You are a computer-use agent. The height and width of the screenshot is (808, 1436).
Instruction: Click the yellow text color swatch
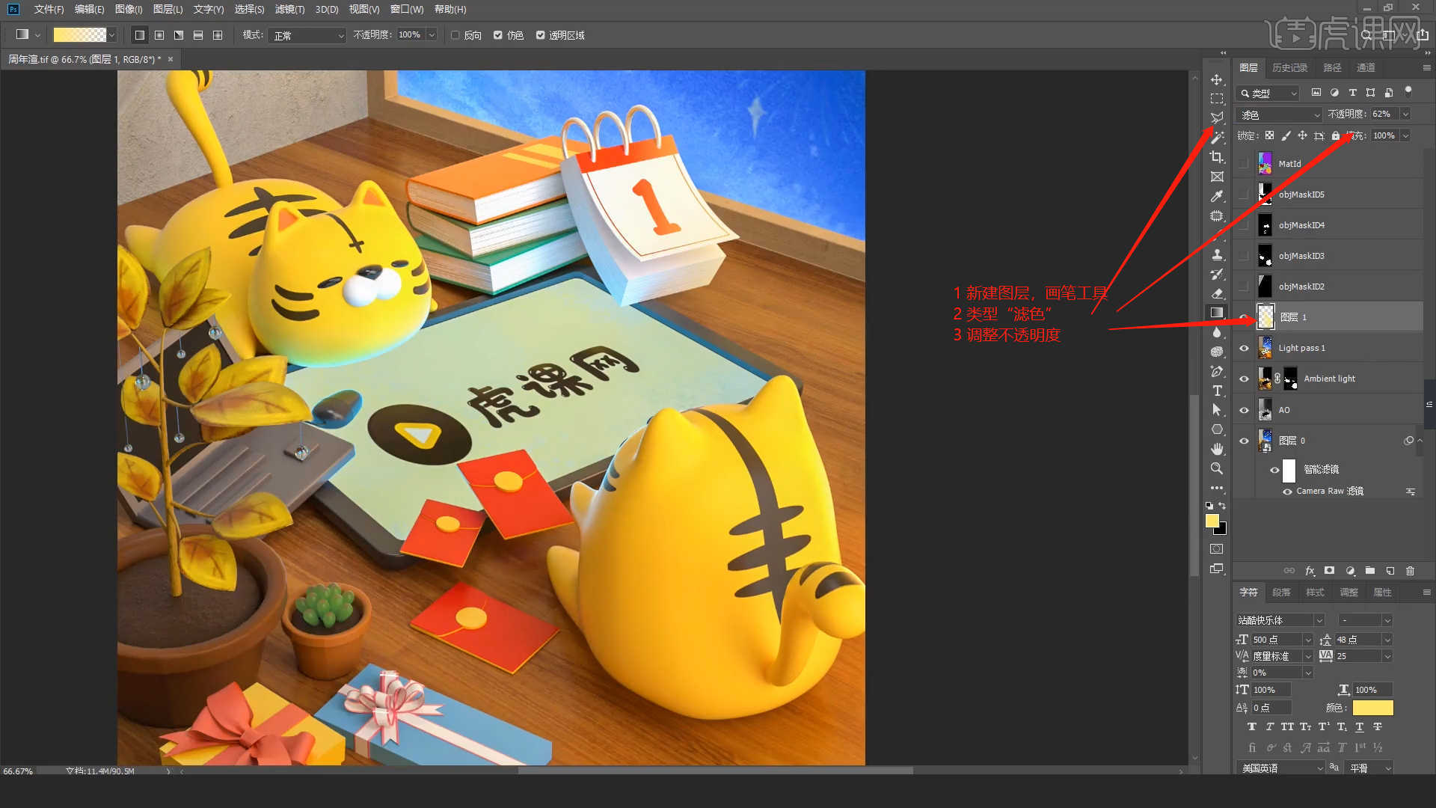point(1372,708)
